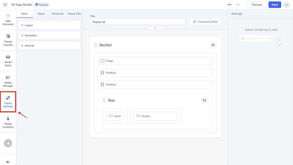Collapse the title bar with the chevron
Screen dimensions: 293x165
[155, 28]
